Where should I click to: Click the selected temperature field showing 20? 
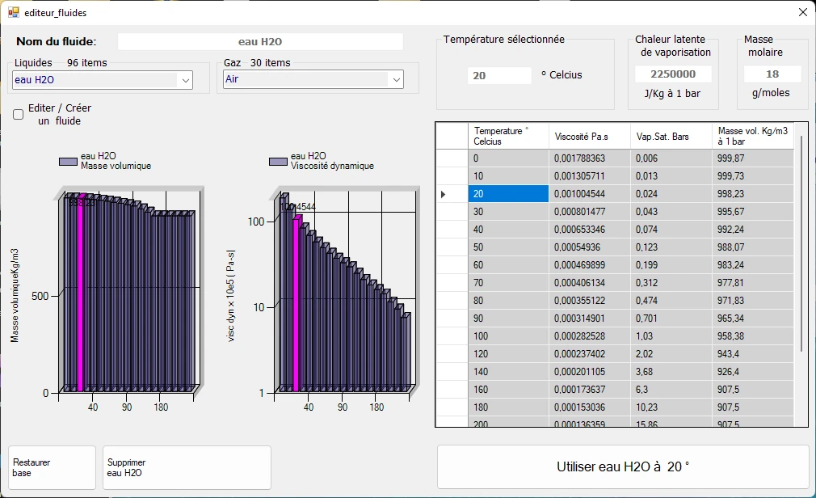click(499, 75)
